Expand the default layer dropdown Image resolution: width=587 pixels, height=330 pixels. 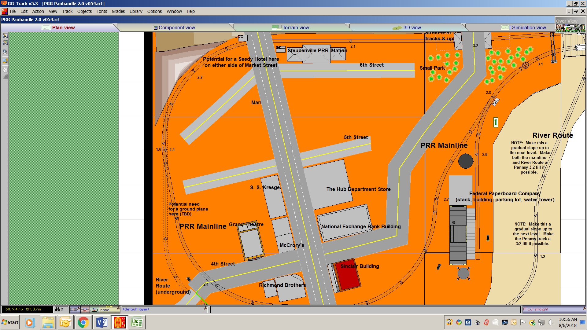205,309
